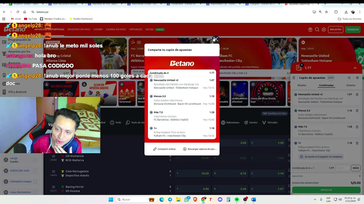
Task: Open Telegram from the taskbar
Action: (170, 199)
